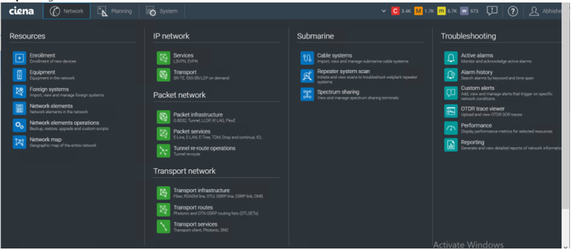Click the major alarms counter M 1.7K
The image size is (571, 250).
click(x=424, y=11)
